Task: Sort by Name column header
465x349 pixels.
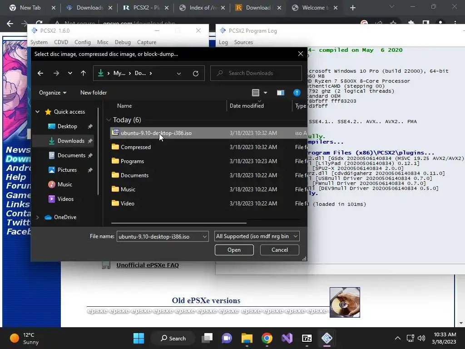Action: click(124, 106)
